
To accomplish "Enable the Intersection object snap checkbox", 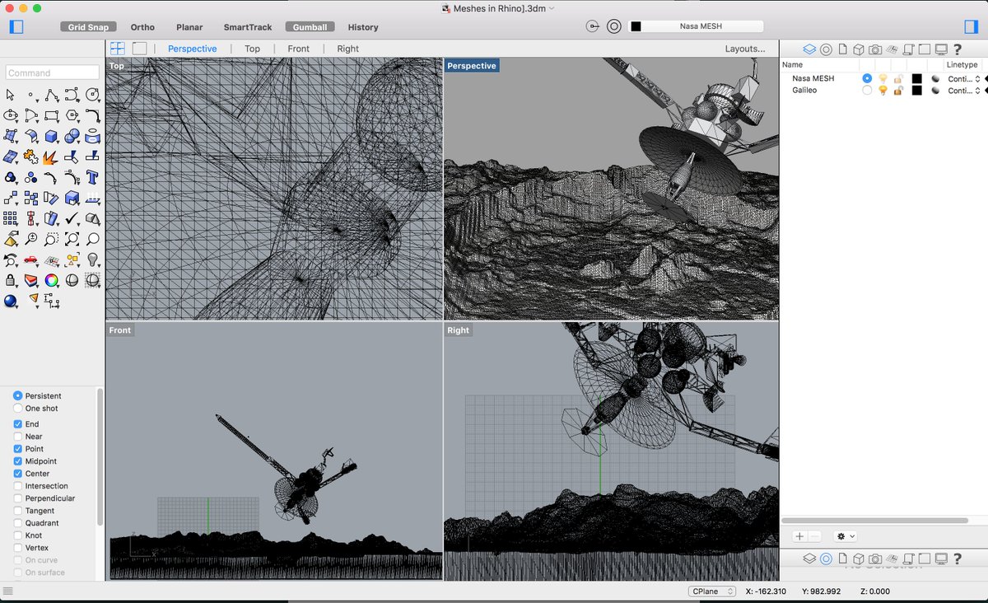I will coord(18,486).
